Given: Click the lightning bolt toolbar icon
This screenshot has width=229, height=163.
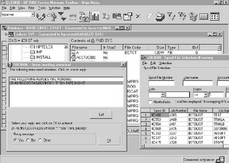Looking at the screenshot, I should (149, 17).
